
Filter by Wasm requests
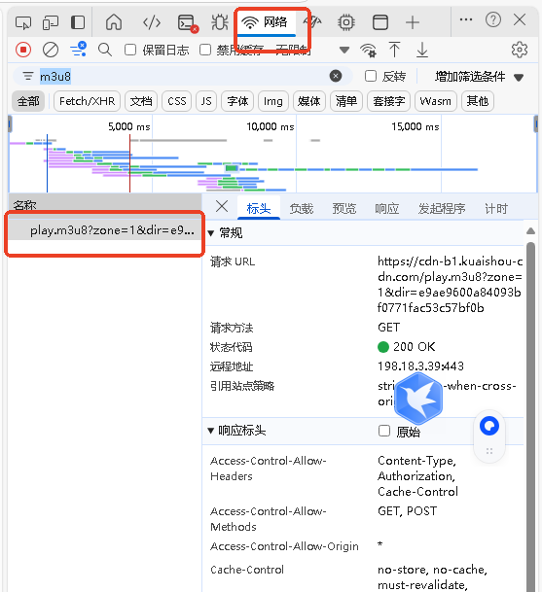click(435, 101)
